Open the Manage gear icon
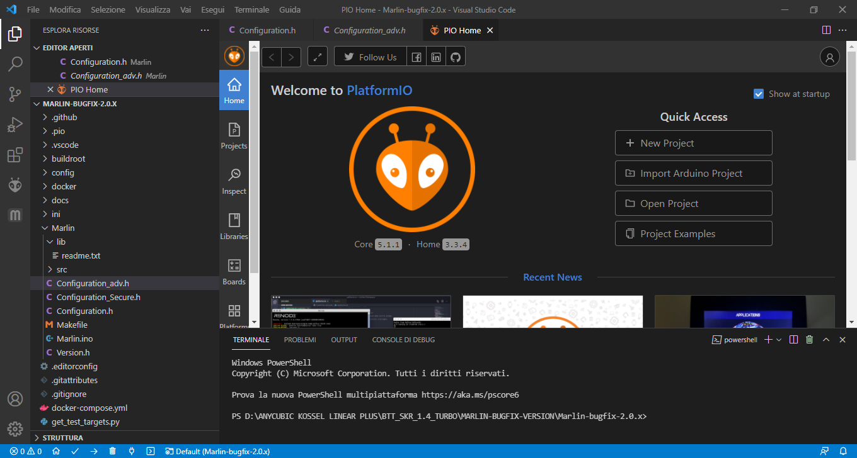The image size is (857, 458). [15, 429]
